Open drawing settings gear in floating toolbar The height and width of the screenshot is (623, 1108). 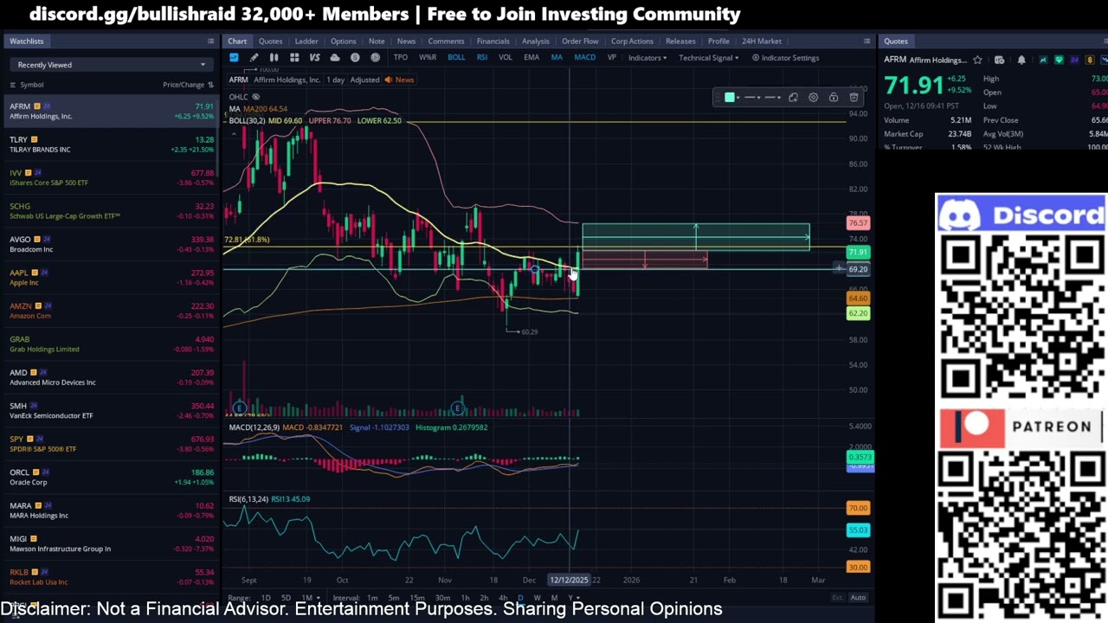(813, 98)
